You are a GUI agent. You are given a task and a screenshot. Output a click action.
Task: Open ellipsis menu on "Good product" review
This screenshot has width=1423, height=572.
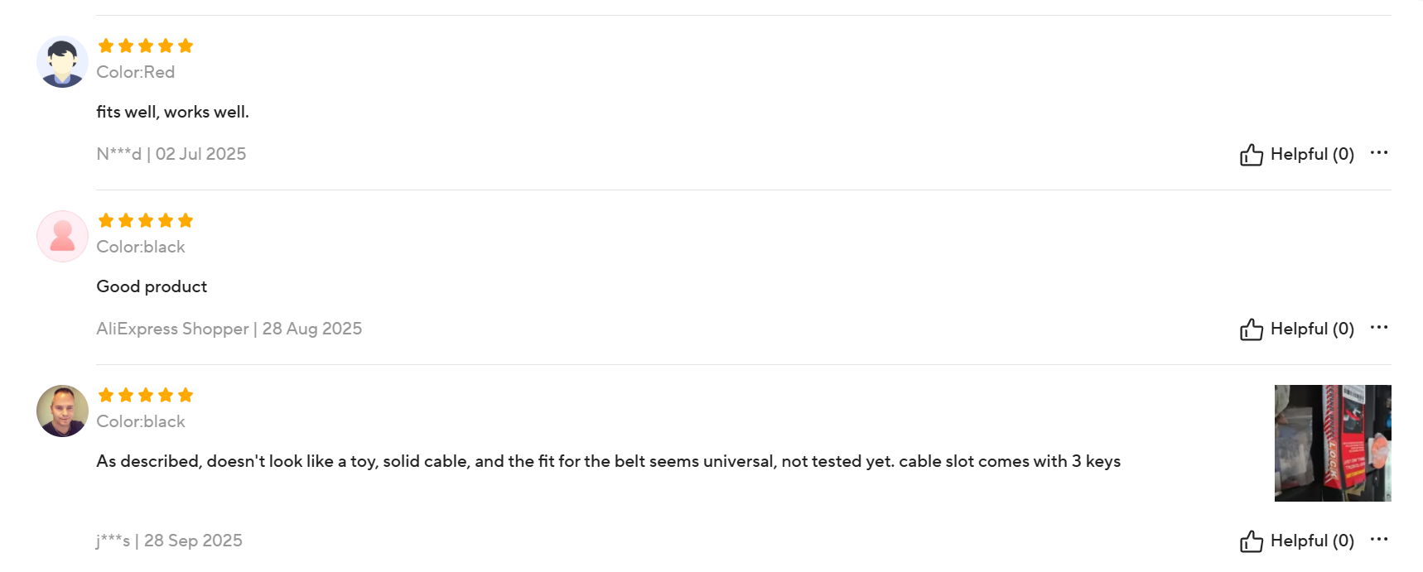(x=1378, y=328)
